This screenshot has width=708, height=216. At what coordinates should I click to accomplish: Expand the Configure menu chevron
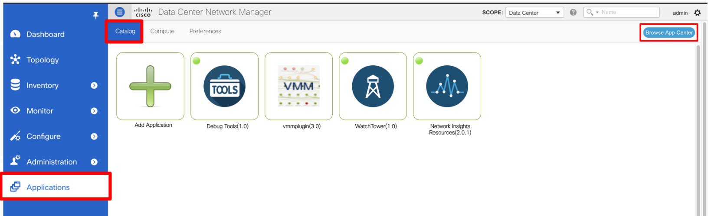[x=94, y=137]
